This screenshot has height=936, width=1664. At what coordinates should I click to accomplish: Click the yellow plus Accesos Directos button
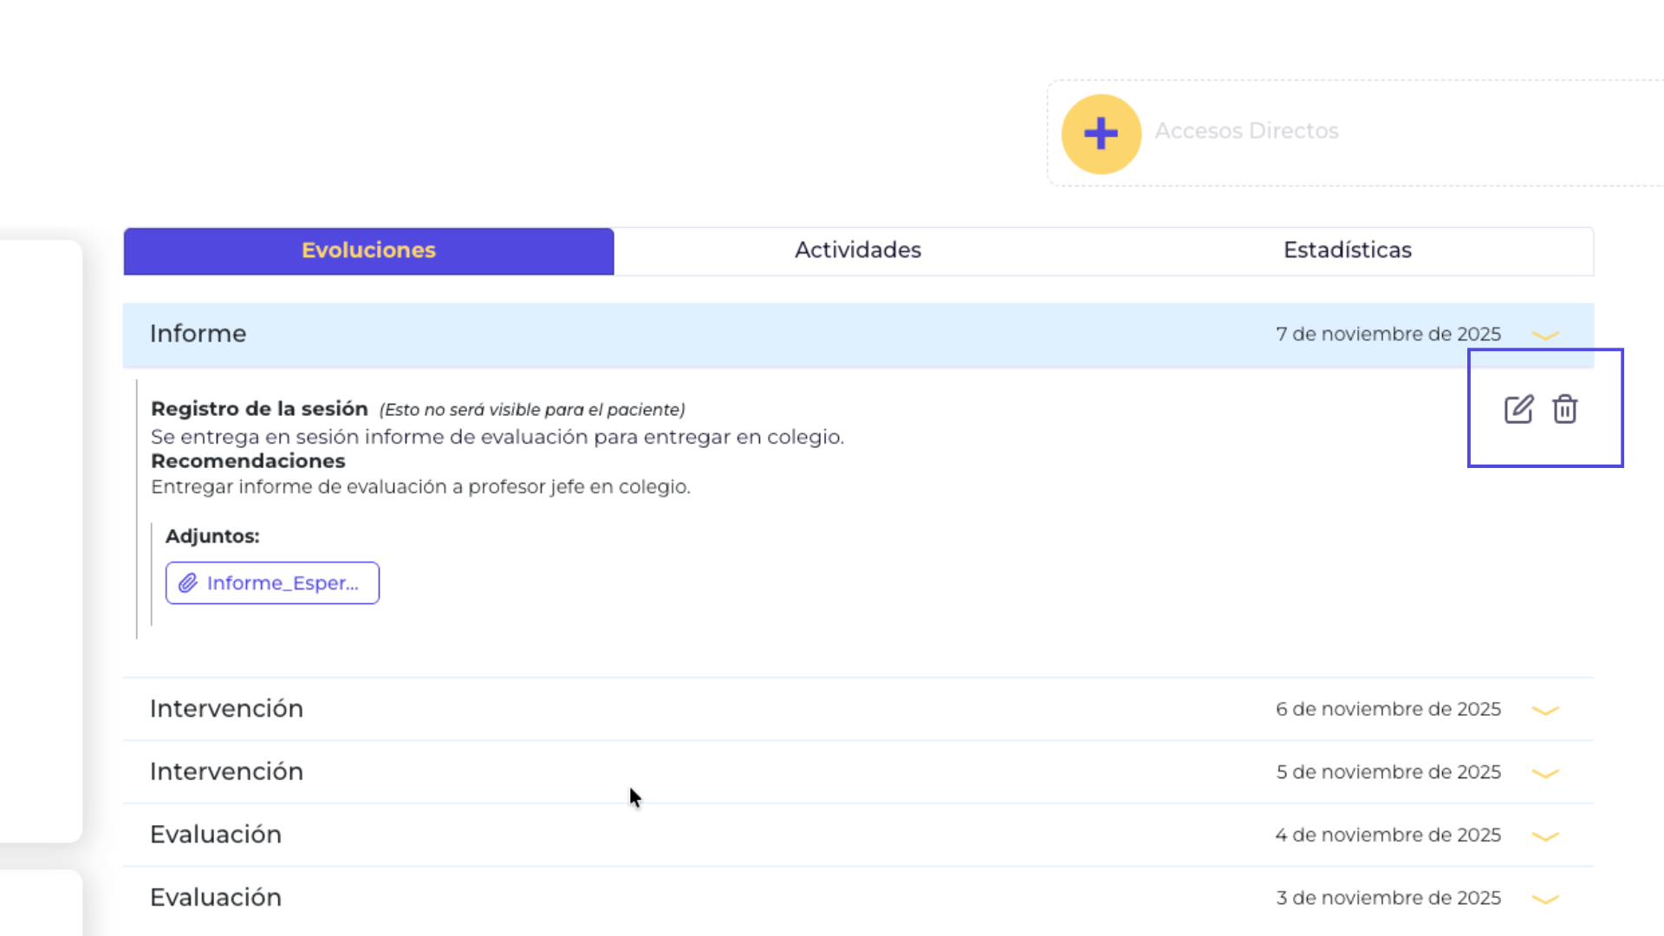(x=1101, y=133)
